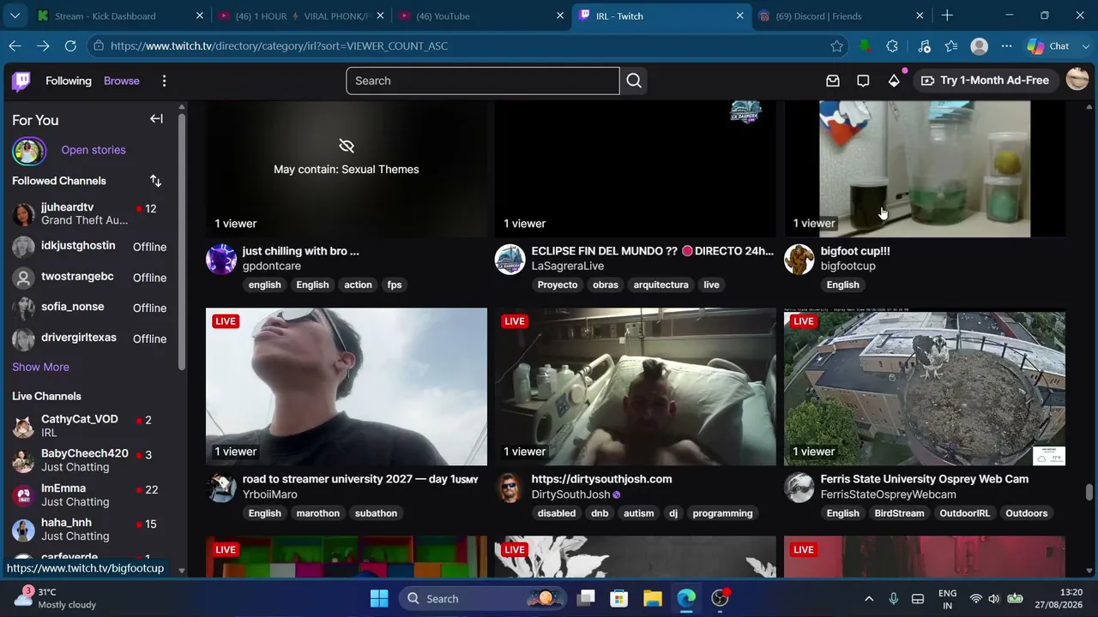Refresh the current page
Viewport: 1098px width, 617px height.
[70, 46]
